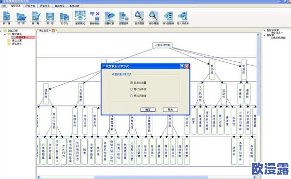Switch to the 指标体系 ribbon tab

tap(15, 6)
